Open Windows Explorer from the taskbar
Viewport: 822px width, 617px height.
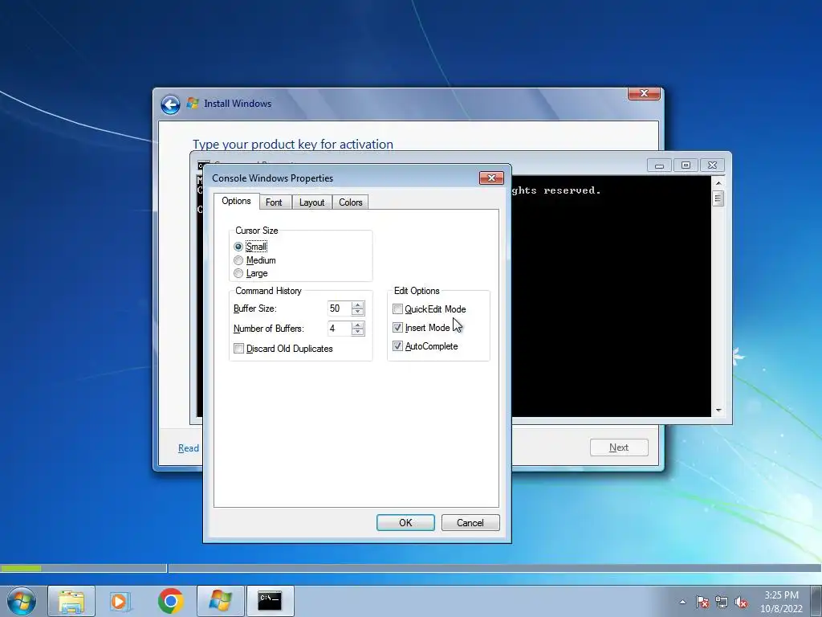(x=71, y=601)
